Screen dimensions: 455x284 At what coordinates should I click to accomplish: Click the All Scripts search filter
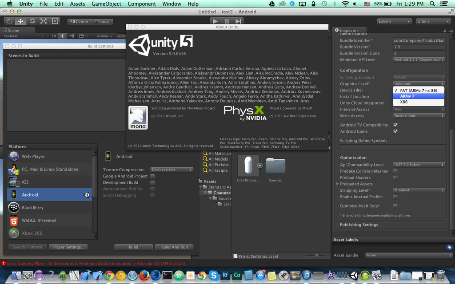pos(215,170)
